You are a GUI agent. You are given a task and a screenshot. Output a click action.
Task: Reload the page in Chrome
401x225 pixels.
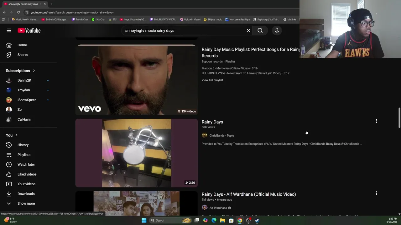[18, 12]
